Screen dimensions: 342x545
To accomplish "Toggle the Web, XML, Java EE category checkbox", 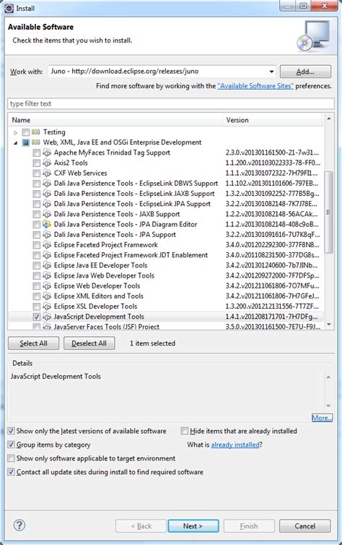I will (26, 142).
